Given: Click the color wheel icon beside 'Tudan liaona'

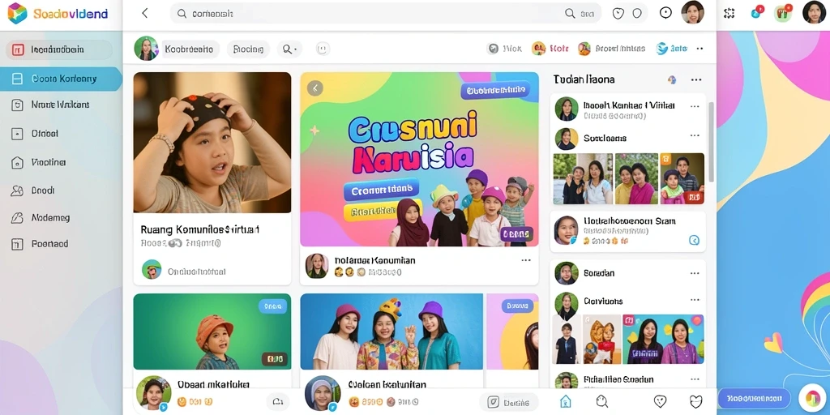Looking at the screenshot, I should point(672,80).
